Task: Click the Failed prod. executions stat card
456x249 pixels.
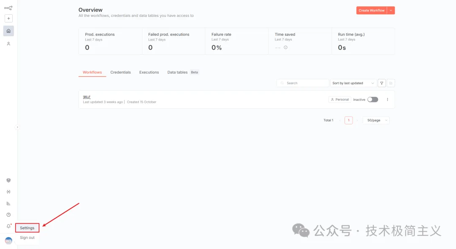Action: pyautogui.click(x=174, y=41)
